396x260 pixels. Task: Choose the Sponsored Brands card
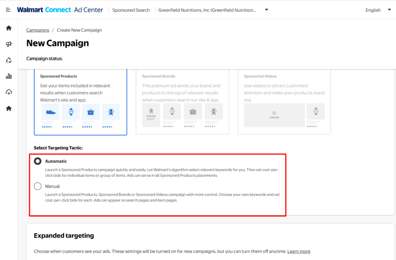coord(183,102)
